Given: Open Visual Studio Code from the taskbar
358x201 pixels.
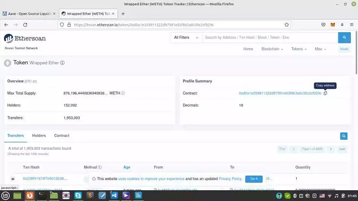Looking at the screenshot, I should click(x=114, y=196).
